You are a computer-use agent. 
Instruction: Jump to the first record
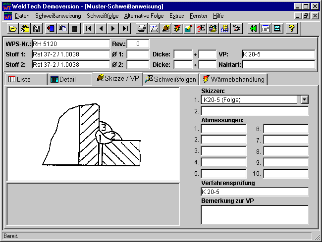click(x=89, y=29)
